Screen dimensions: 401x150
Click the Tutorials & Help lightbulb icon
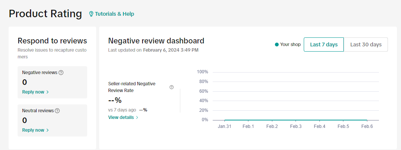coord(91,14)
